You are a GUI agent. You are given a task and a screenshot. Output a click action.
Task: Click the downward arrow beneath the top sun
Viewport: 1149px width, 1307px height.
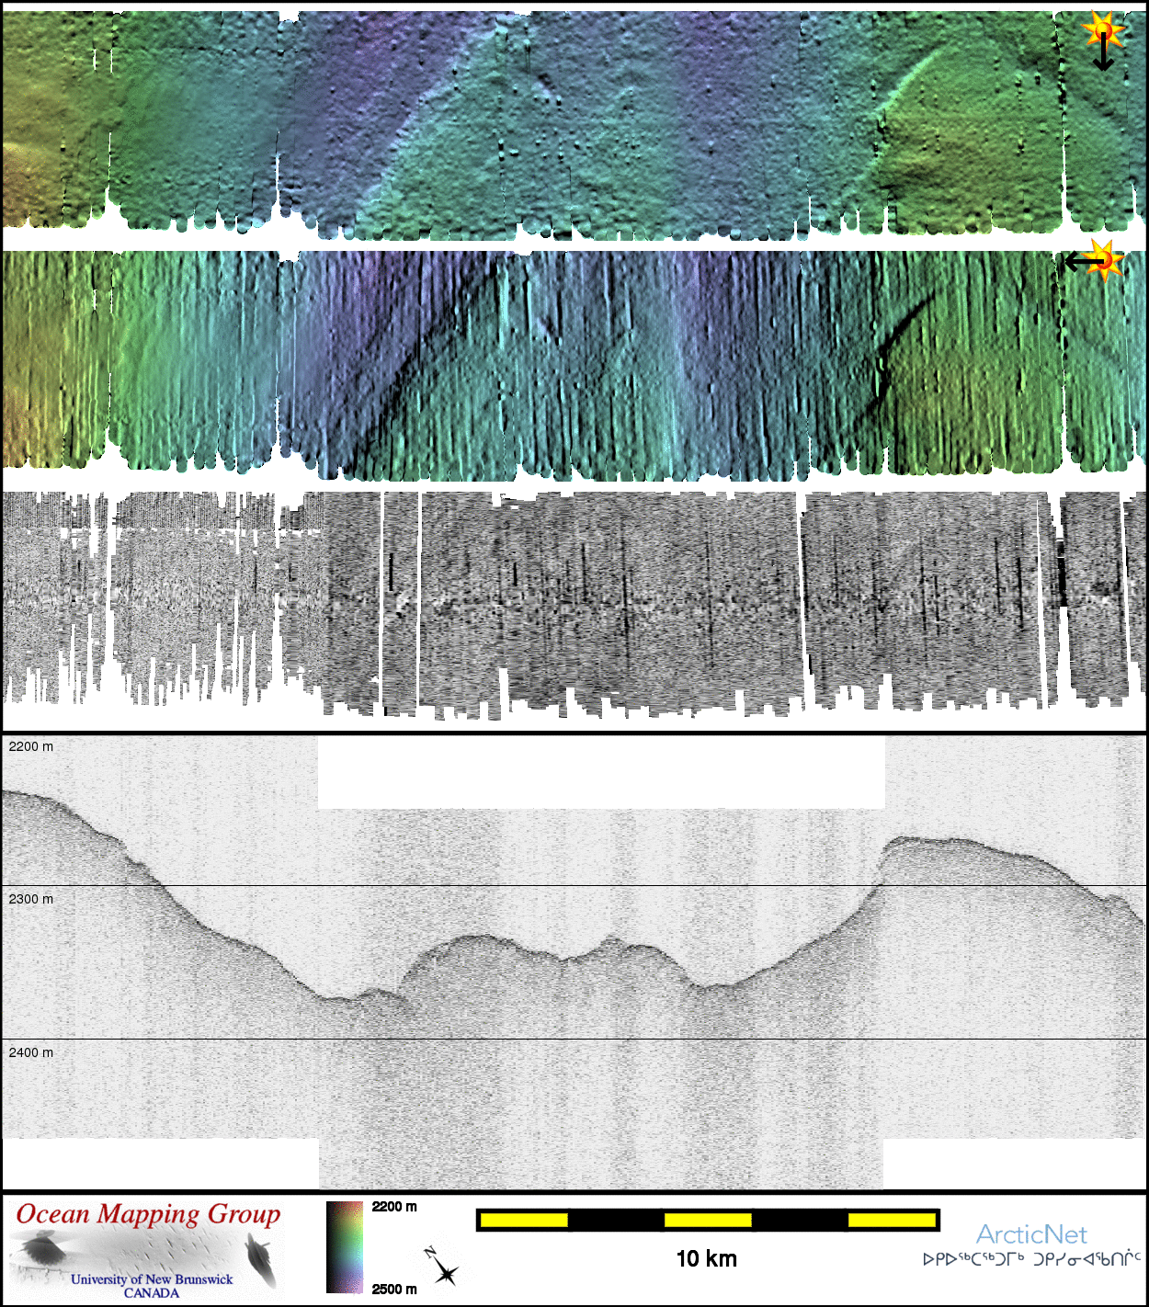click(1103, 57)
